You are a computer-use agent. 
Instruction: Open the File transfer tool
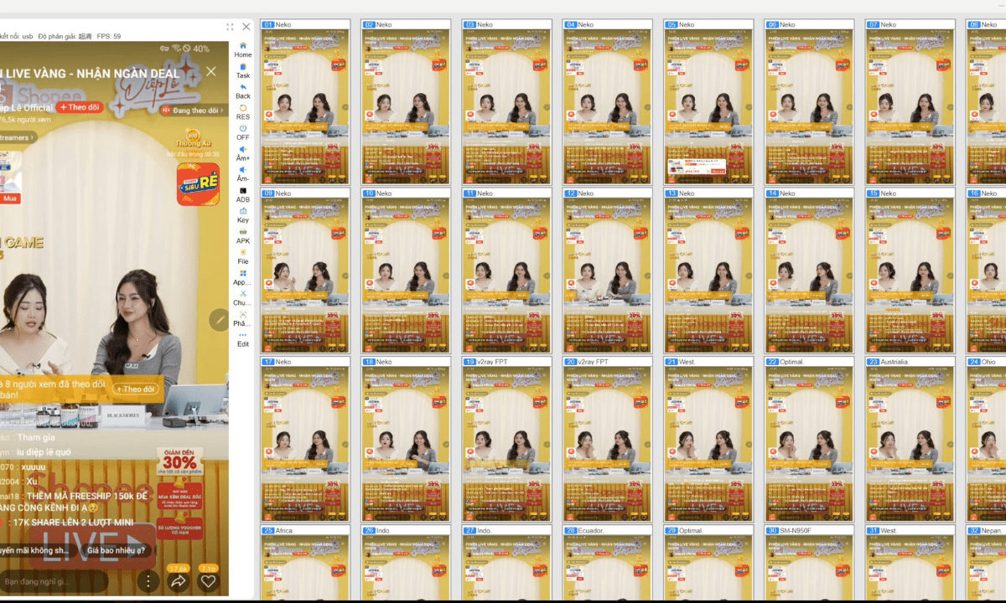(243, 256)
